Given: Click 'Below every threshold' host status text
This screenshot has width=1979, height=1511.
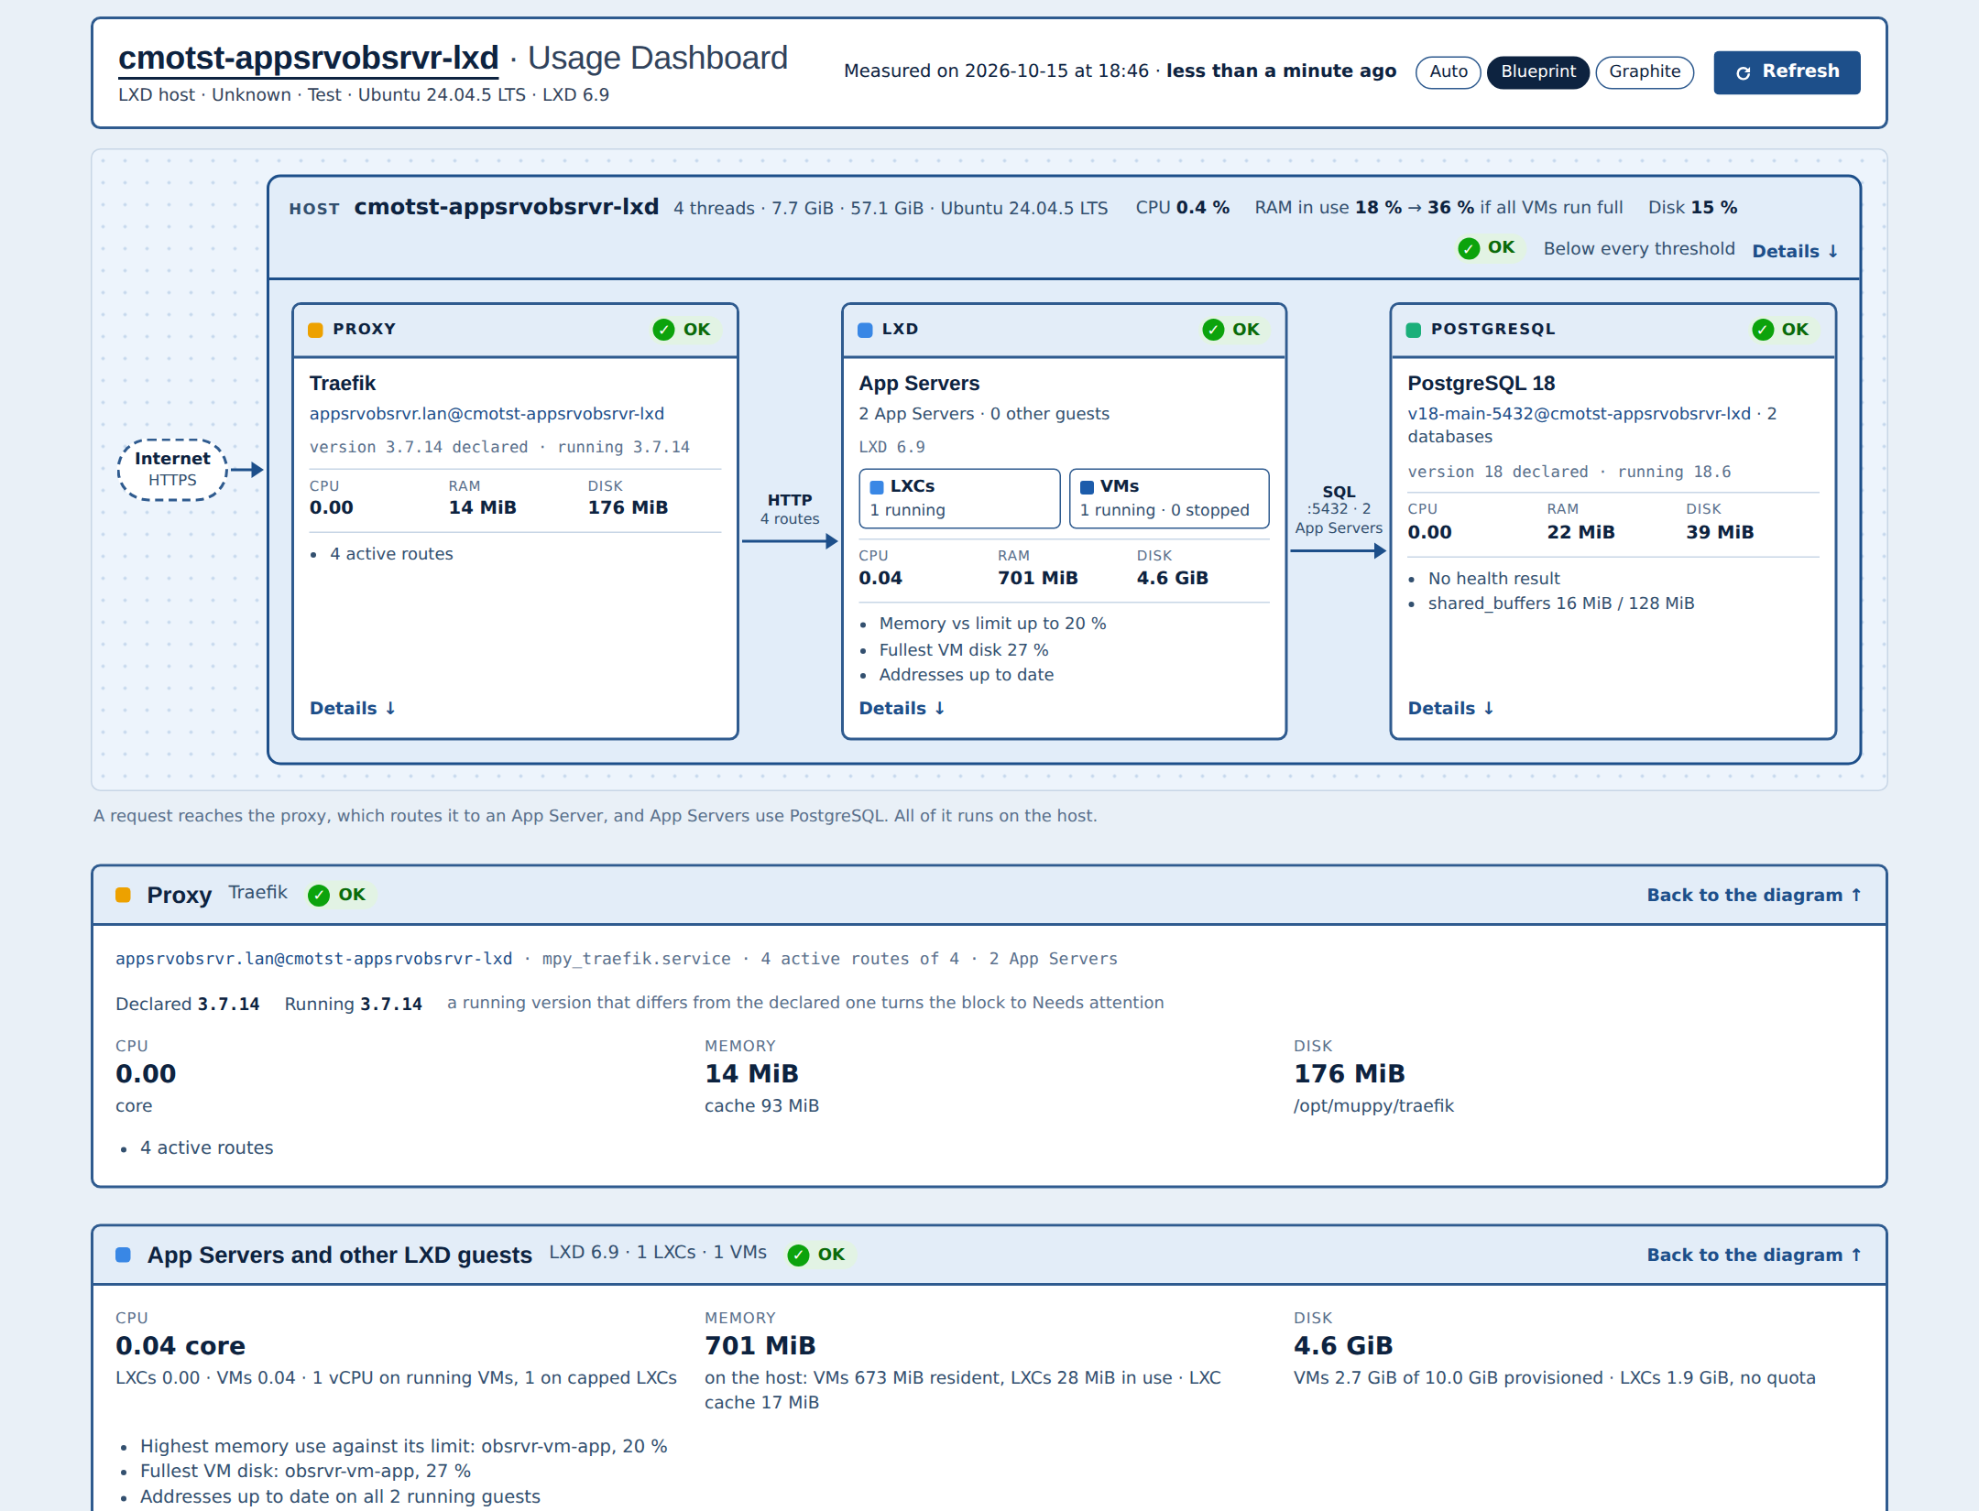Looking at the screenshot, I should coord(1639,249).
